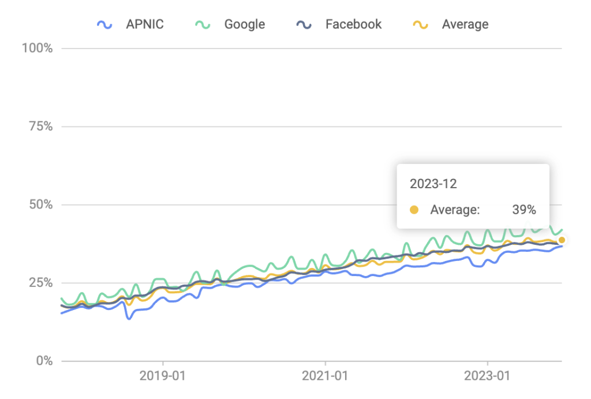Click the 2023-01 x-axis label
591x399 pixels.
pos(488,376)
